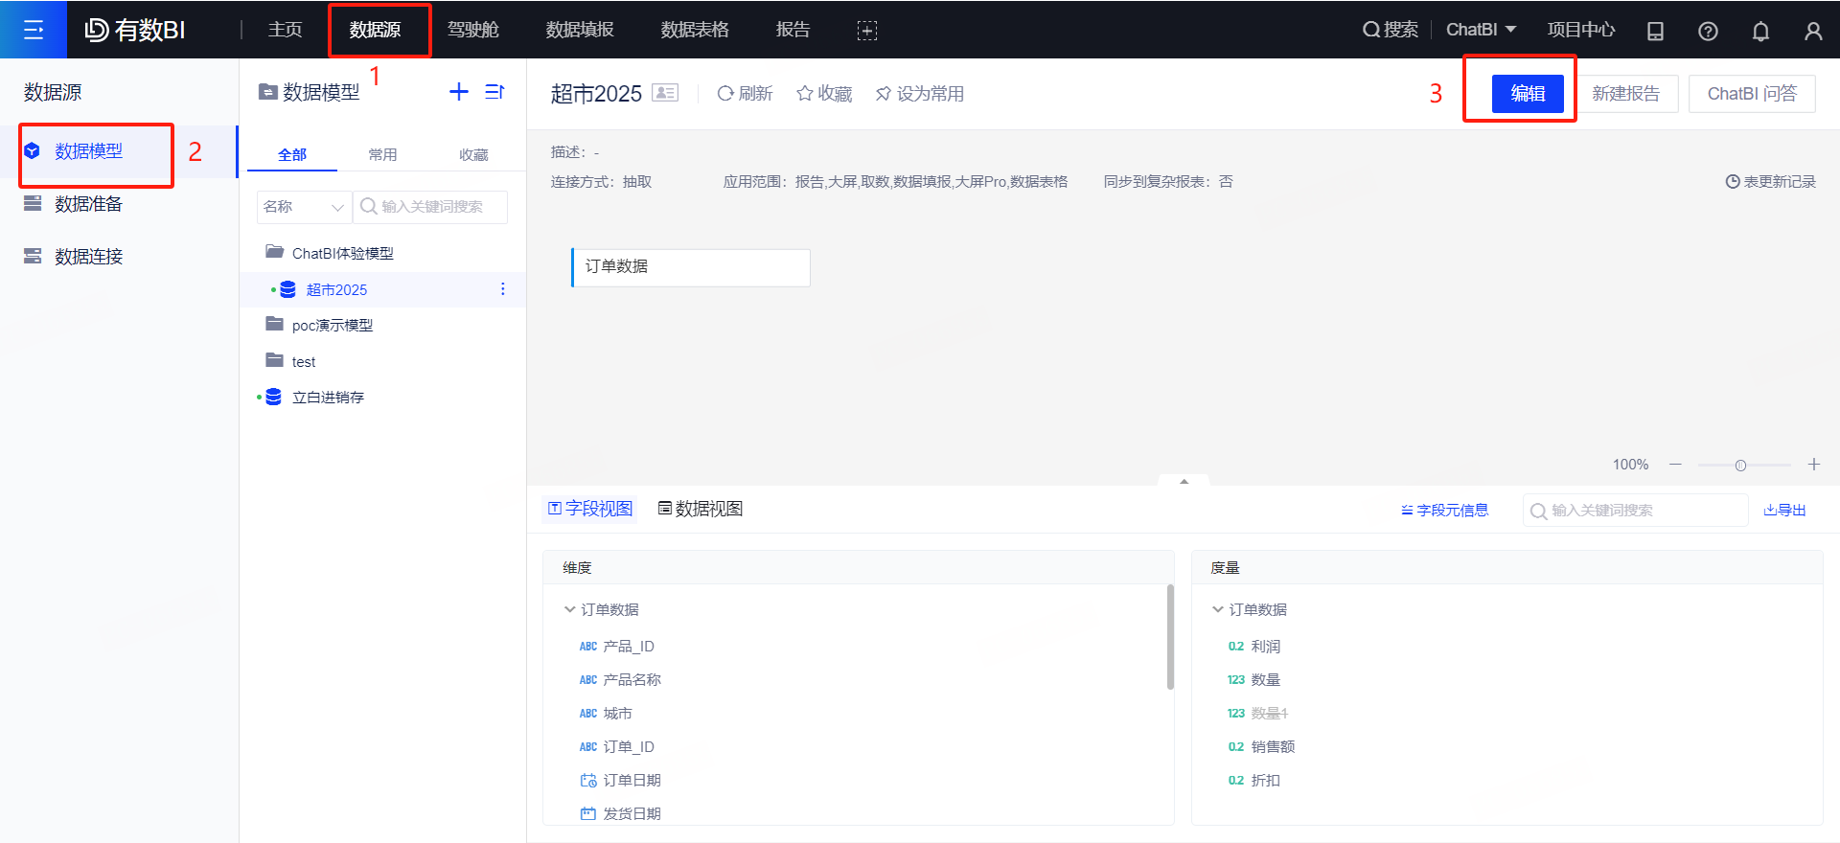Adjust the canvas zoom slider handle
The width and height of the screenshot is (1840, 843).
pyautogui.click(x=1740, y=466)
